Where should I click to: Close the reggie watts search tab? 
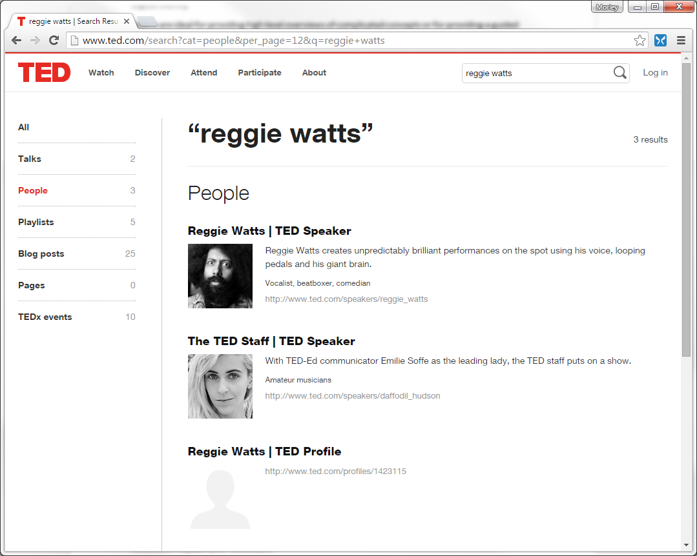tap(127, 21)
